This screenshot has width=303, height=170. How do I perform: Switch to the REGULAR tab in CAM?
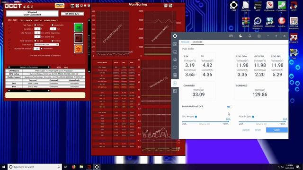click(x=185, y=42)
